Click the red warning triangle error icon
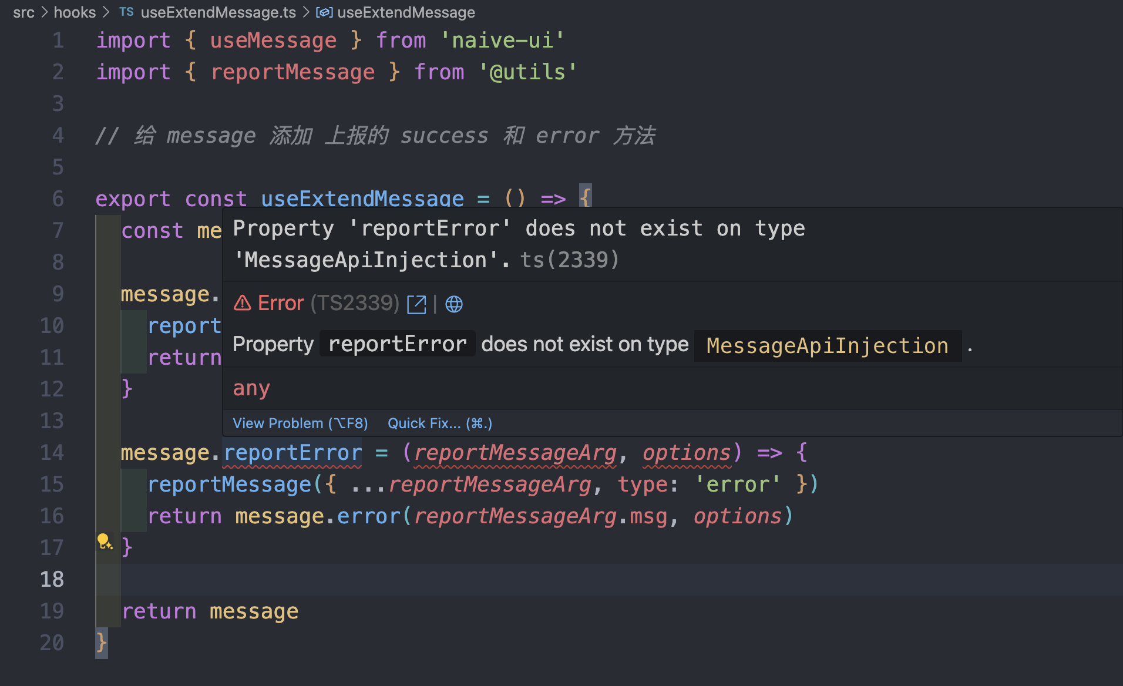Image resolution: width=1123 pixels, height=686 pixels. 242,304
